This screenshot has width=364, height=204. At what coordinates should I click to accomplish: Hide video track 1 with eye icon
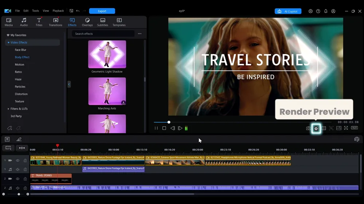pos(17,160)
